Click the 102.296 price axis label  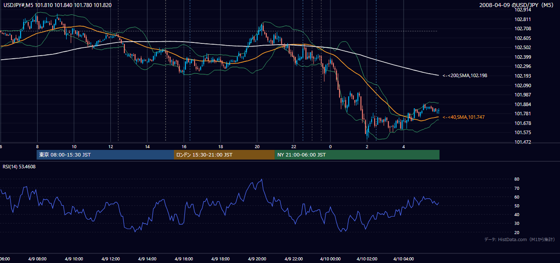pos(522,66)
